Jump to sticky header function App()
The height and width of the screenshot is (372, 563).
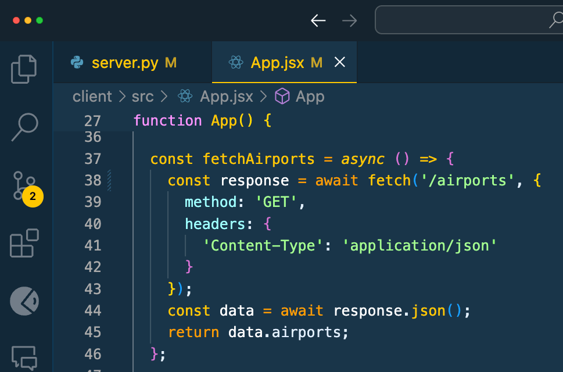point(202,120)
